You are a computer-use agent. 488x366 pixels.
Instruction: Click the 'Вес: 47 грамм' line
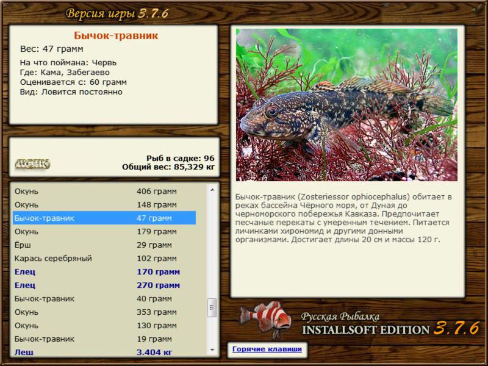tap(52, 49)
